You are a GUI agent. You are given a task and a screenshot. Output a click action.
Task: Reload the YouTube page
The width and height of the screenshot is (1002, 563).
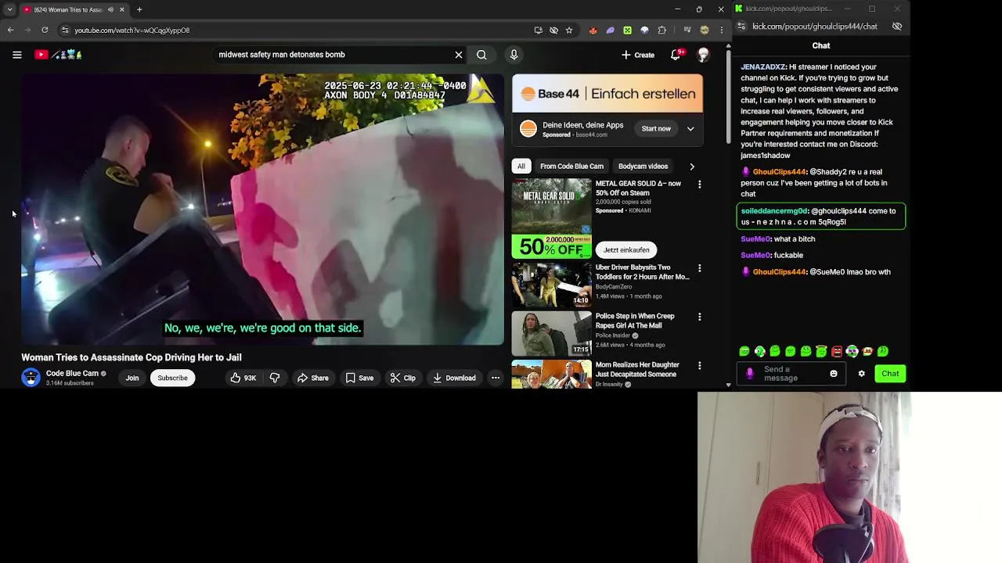click(x=45, y=30)
